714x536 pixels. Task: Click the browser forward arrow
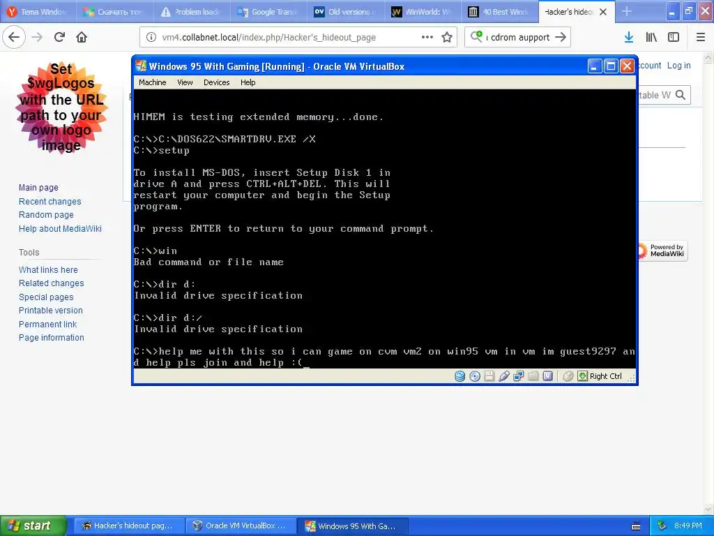tap(37, 37)
